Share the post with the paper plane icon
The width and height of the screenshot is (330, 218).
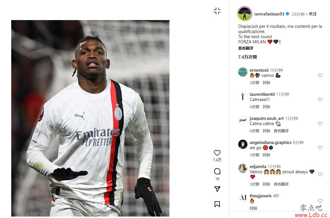coord(217,189)
